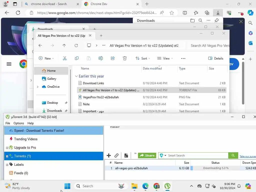Switch to the Chrome Dev browser tab

tap(111, 4)
